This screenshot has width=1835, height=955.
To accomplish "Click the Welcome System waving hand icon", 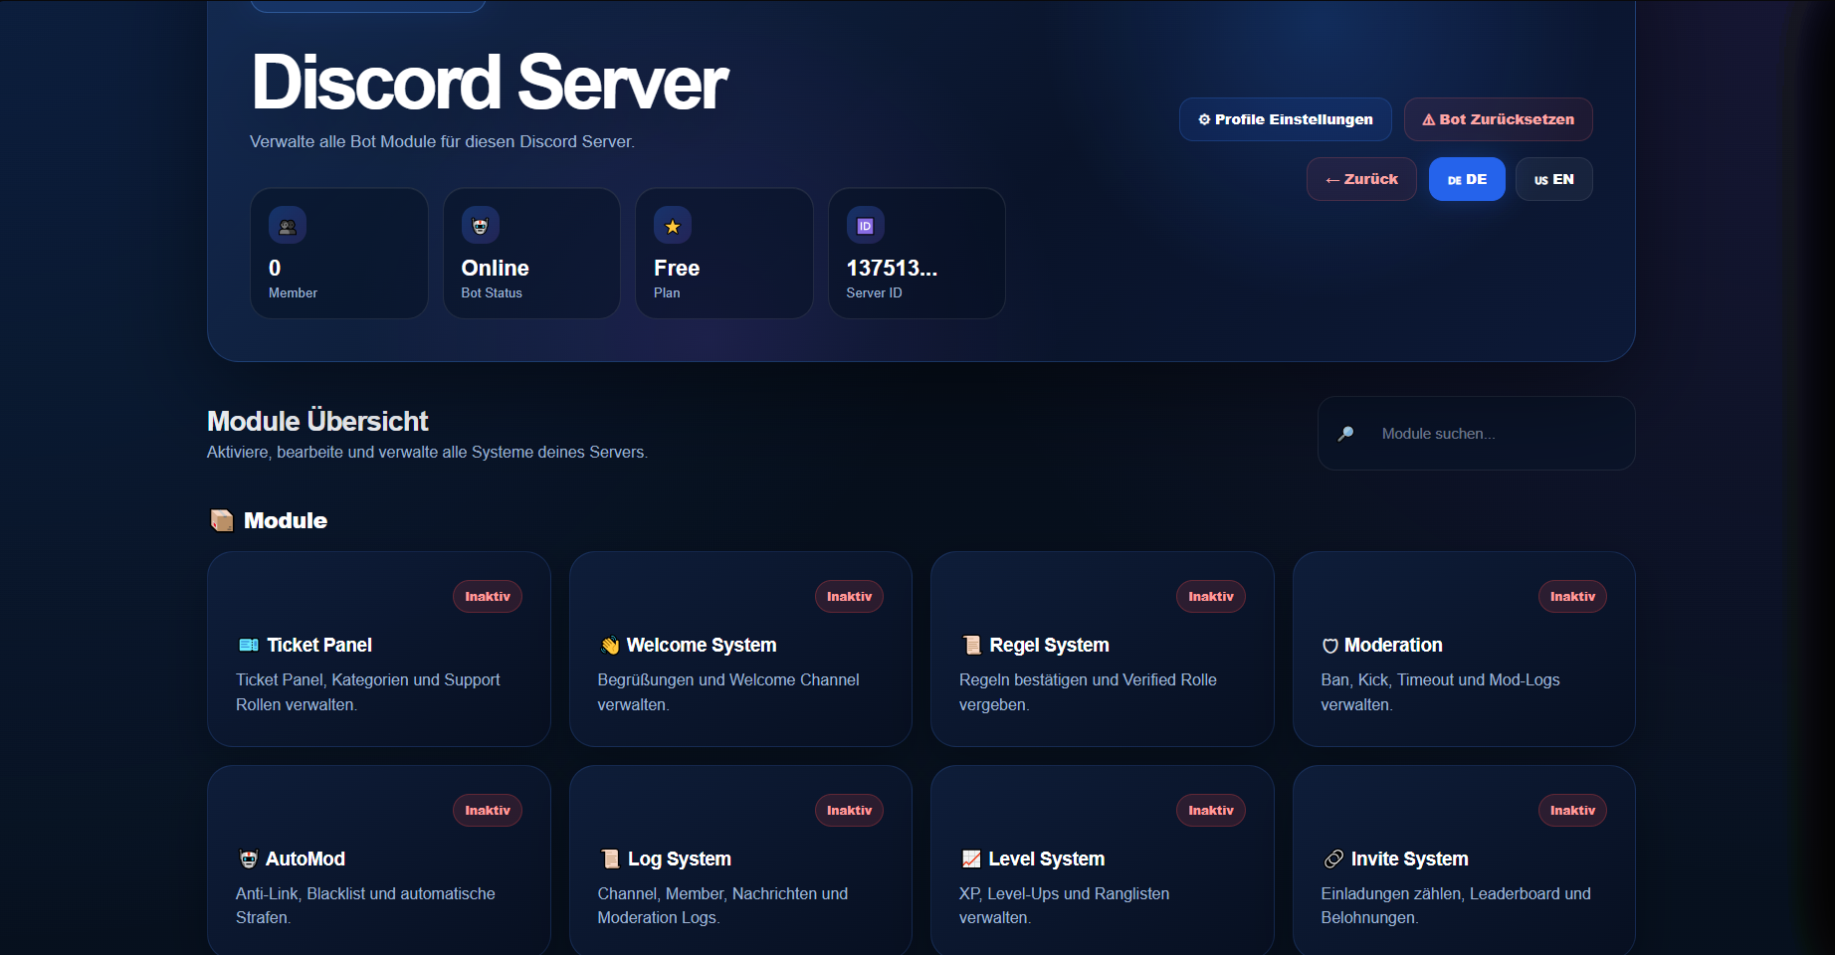I will 610,645.
